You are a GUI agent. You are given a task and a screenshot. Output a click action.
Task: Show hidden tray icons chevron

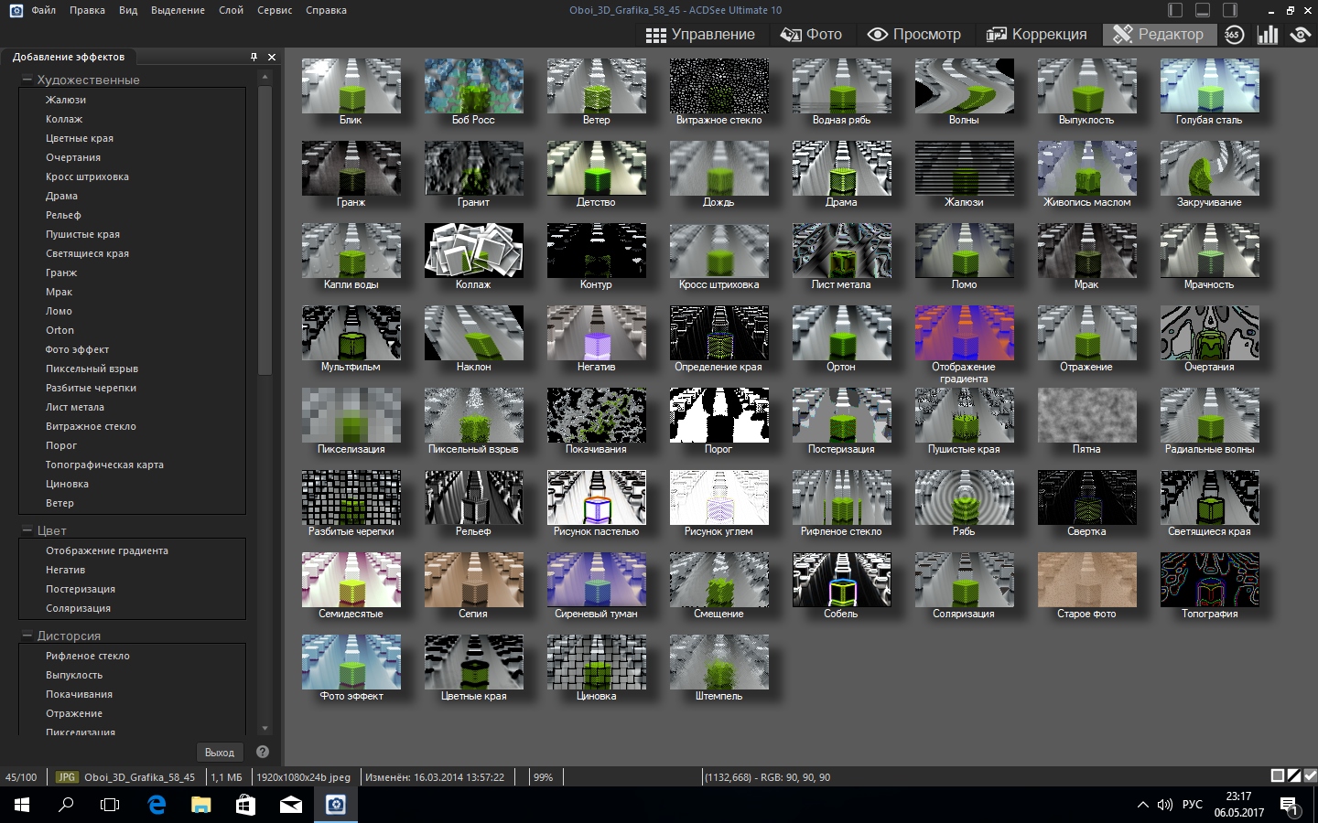tap(1142, 805)
